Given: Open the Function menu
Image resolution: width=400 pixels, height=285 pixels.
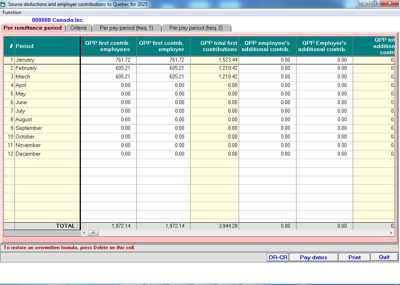Looking at the screenshot, I should click(x=12, y=12).
